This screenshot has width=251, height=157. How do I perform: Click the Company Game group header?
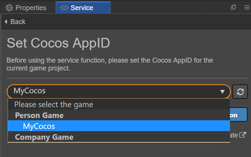(x=44, y=137)
